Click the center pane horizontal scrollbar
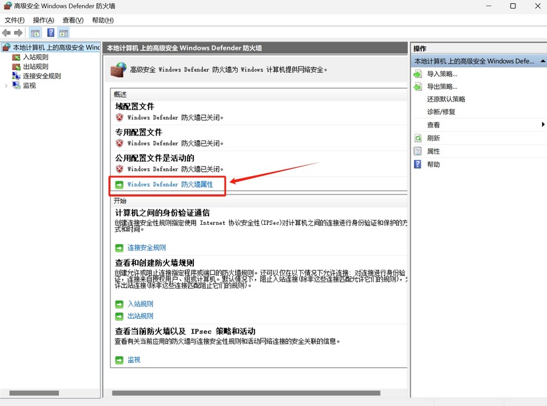 246,393
